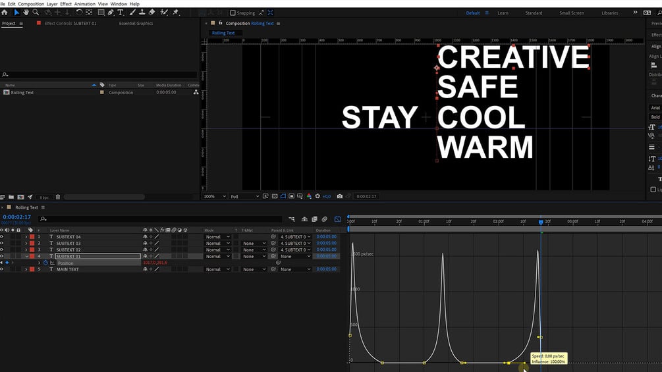Viewport: 662px width, 372px height.
Task: Open the Layer menu
Action: click(x=52, y=4)
